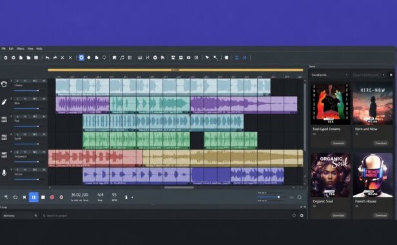Click the highlighted blue circle toolbar button

[x=81, y=58]
